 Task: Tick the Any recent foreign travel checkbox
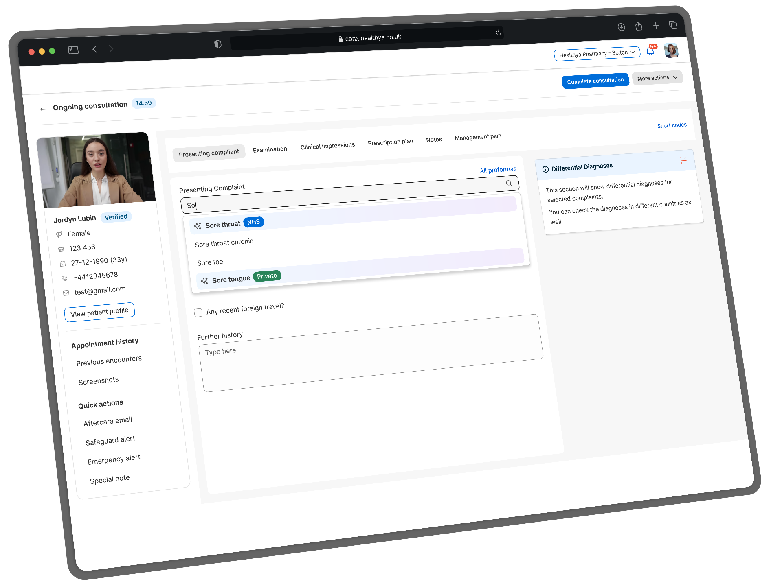[x=198, y=313]
